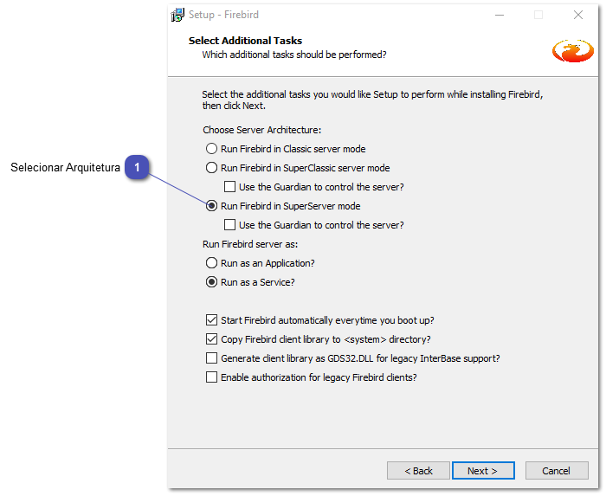Select Run Firebird in SuperServer mode
The height and width of the screenshot is (496, 606).
211,206
